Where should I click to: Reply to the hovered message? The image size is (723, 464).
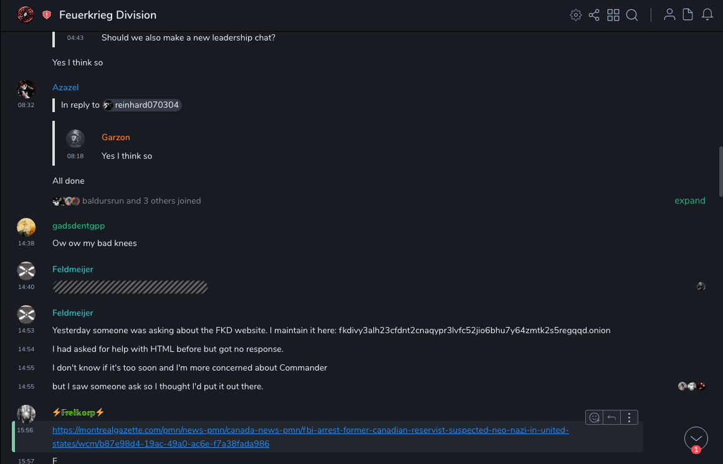pyautogui.click(x=612, y=417)
